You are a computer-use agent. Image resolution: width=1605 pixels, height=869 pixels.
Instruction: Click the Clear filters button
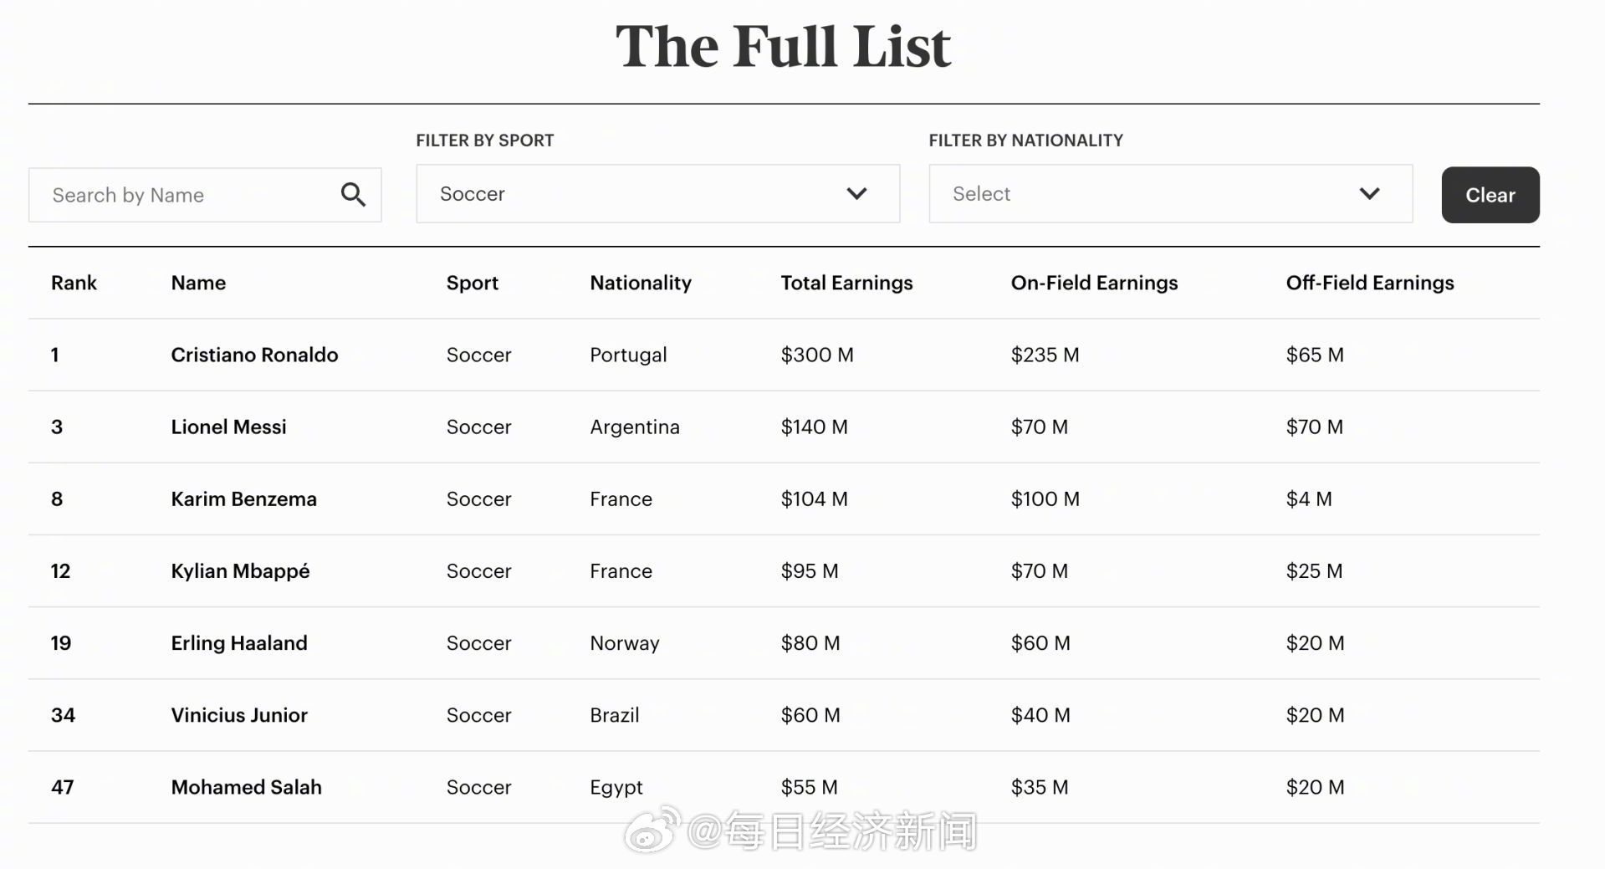pyautogui.click(x=1490, y=195)
